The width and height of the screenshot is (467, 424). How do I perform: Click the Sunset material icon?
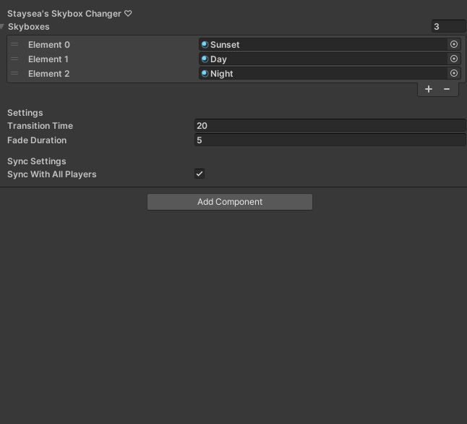pyautogui.click(x=205, y=44)
